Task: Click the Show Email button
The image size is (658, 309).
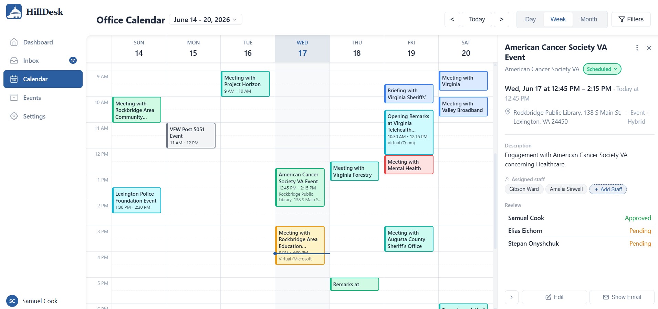Action: (622, 297)
